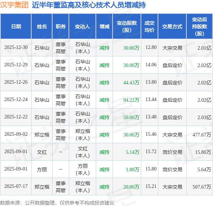Click the 交易方式 column header

172,27
